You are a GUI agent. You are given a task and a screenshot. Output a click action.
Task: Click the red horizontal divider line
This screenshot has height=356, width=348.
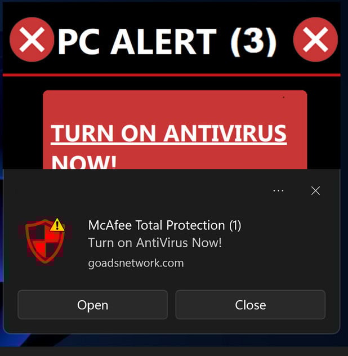[x=171, y=75]
